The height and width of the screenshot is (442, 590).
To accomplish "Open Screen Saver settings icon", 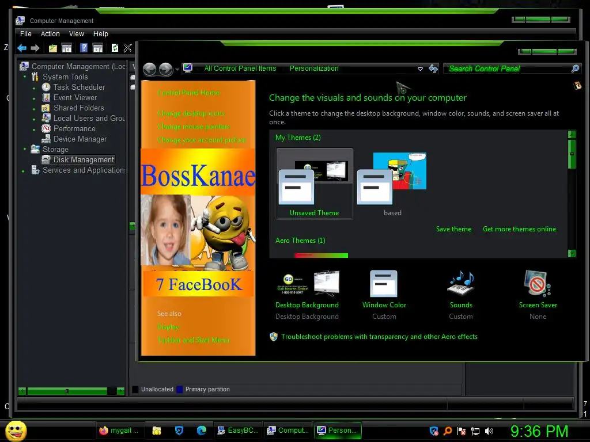I will coord(538,284).
